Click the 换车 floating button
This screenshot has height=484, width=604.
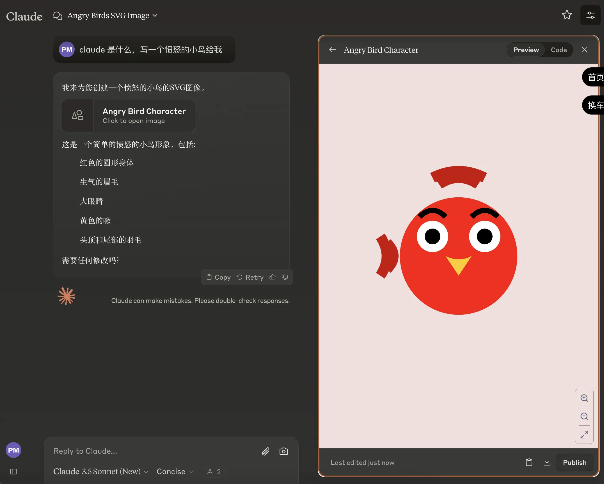[593, 105]
